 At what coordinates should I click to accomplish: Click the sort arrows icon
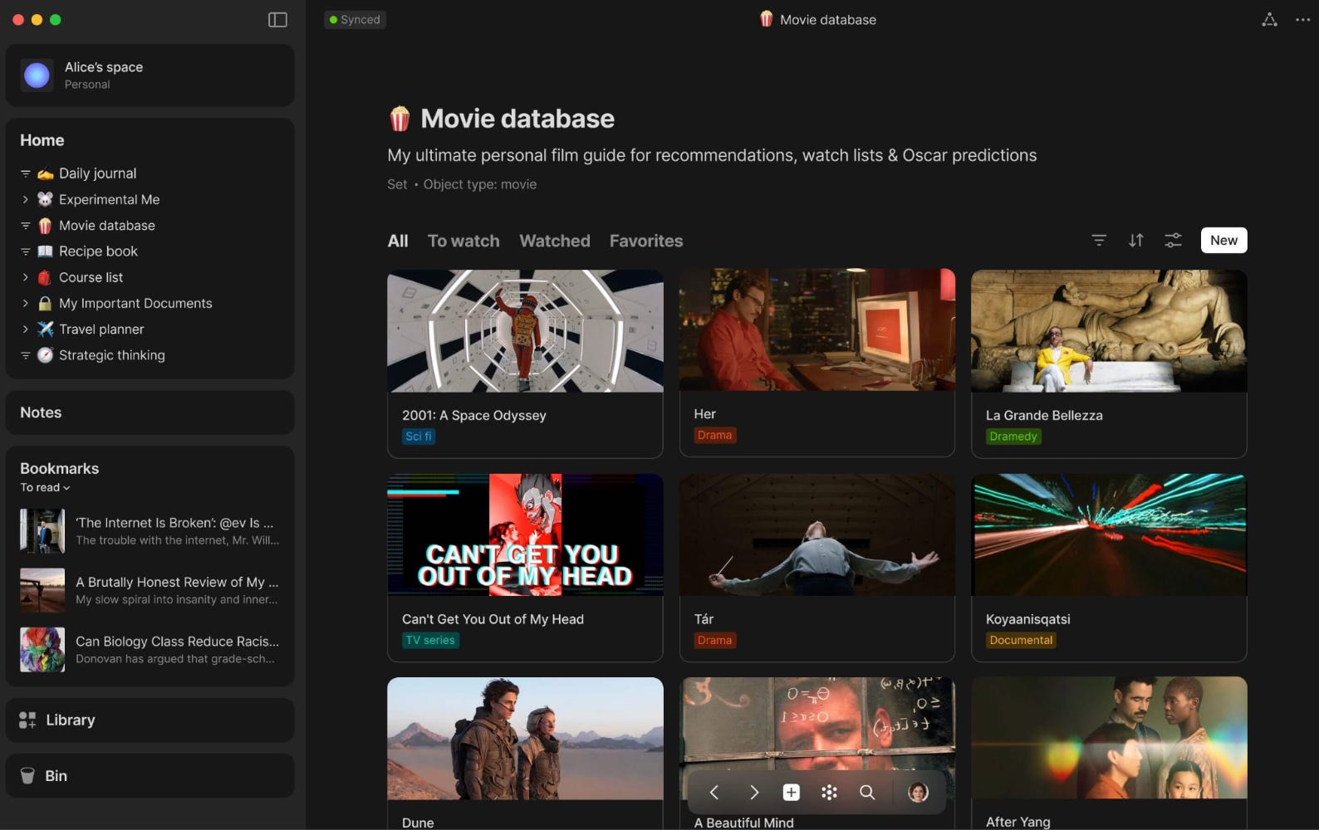(x=1135, y=241)
